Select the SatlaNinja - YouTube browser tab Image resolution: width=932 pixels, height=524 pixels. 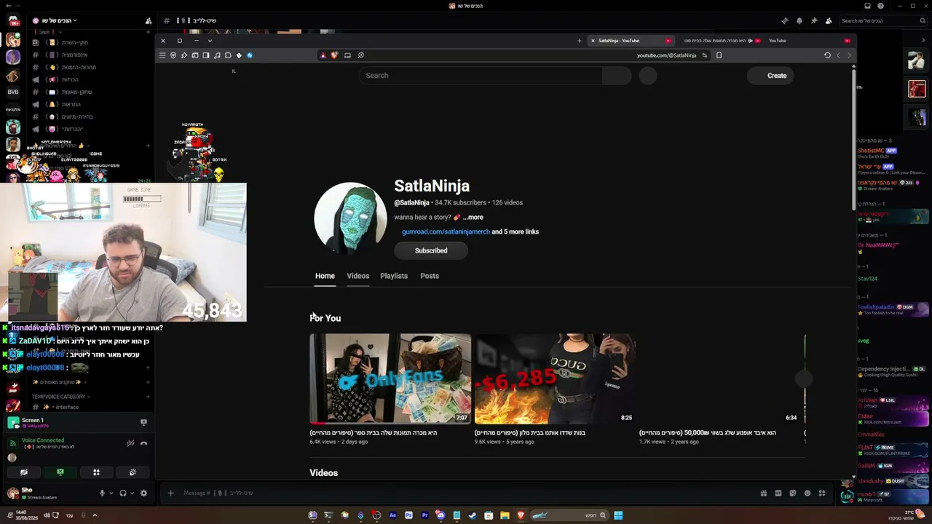(x=631, y=41)
